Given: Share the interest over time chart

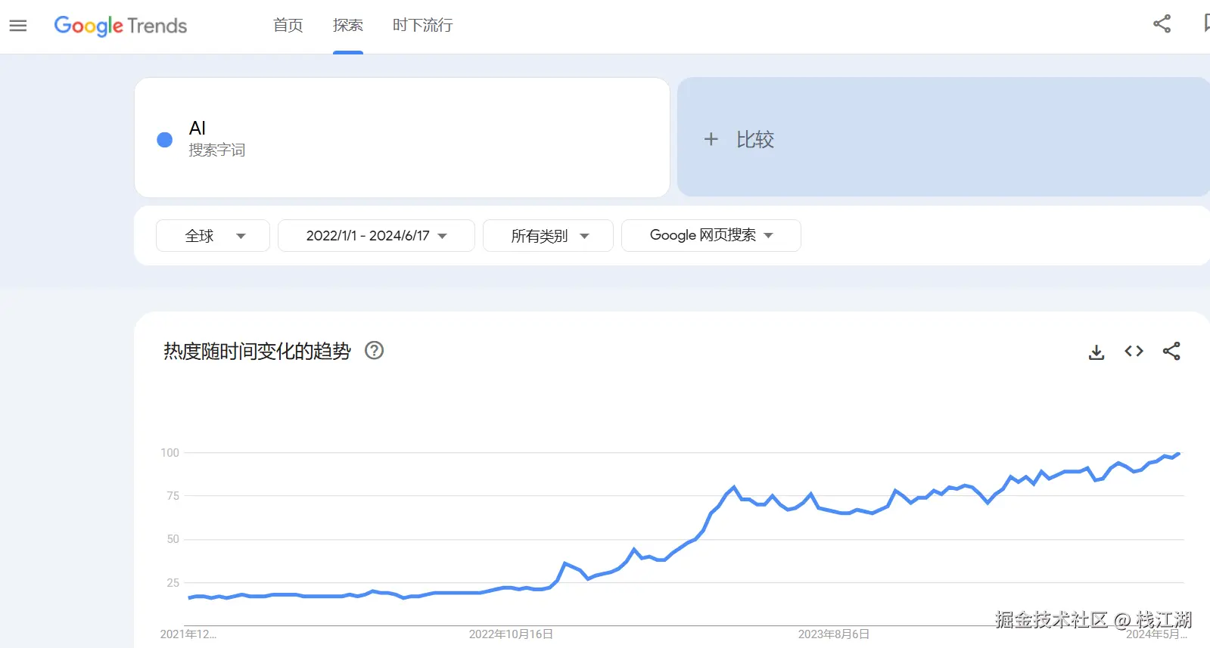Looking at the screenshot, I should point(1171,351).
